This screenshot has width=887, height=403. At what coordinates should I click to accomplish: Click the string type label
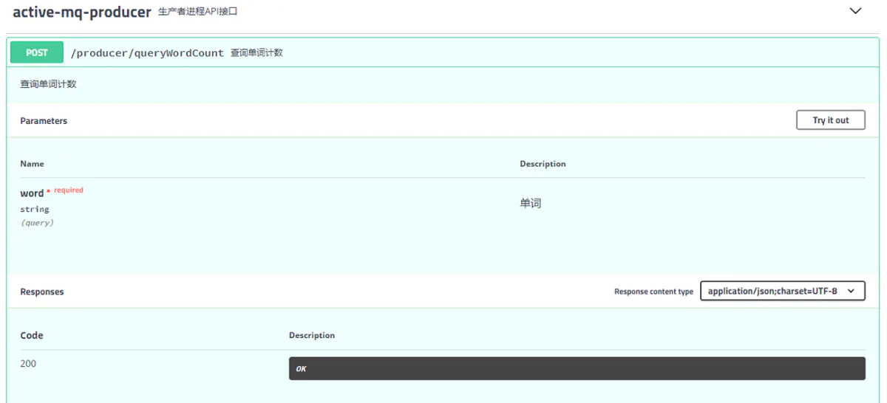pyautogui.click(x=35, y=209)
